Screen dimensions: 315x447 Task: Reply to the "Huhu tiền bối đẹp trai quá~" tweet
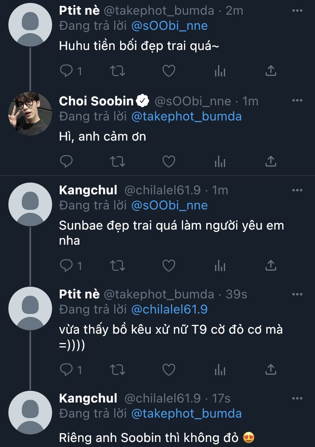(x=67, y=71)
